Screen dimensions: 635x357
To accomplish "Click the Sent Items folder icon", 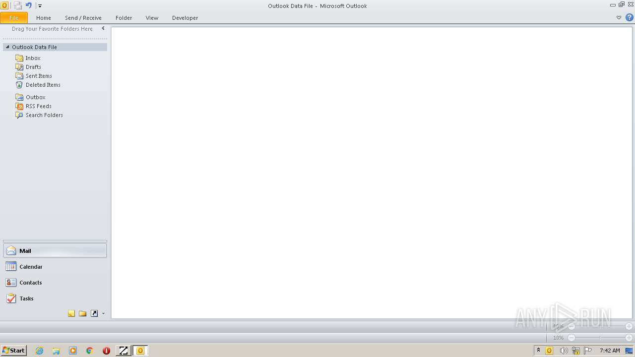I will point(19,76).
